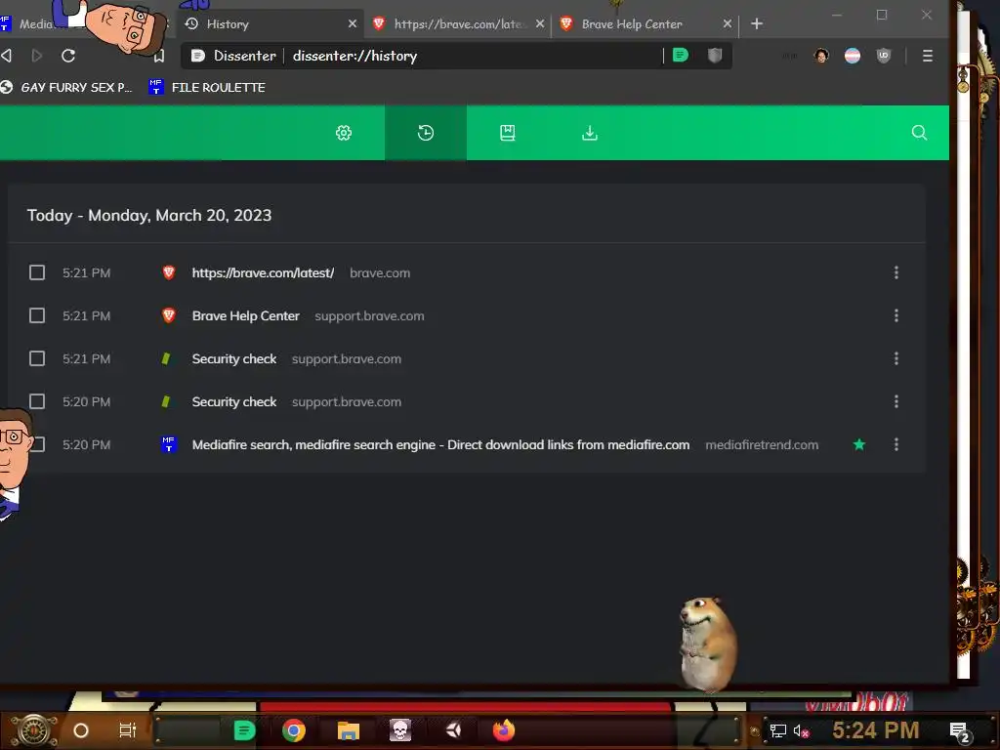
Task: Switch to the Brave Help Center tab
Action: [x=645, y=24]
